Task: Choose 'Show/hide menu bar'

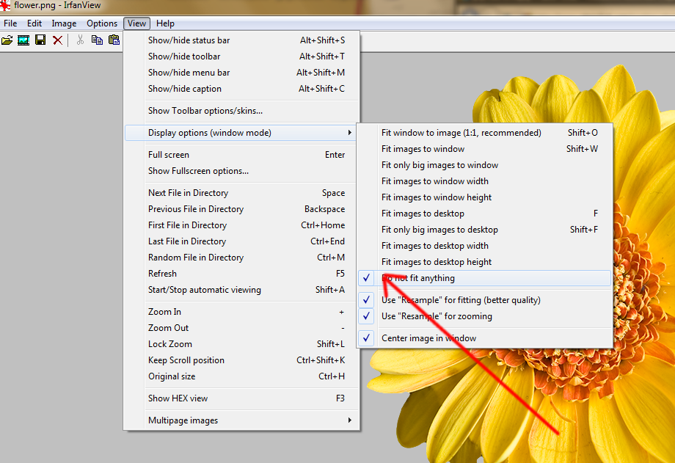Action: coord(241,73)
